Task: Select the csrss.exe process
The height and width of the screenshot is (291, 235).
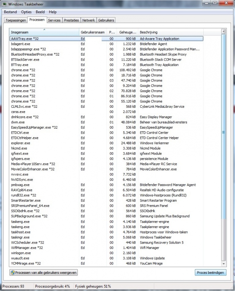Action: pyautogui.click(x=106, y=112)
